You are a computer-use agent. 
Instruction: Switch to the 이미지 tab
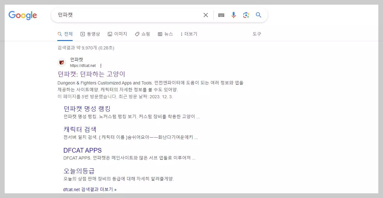(117, 34)
